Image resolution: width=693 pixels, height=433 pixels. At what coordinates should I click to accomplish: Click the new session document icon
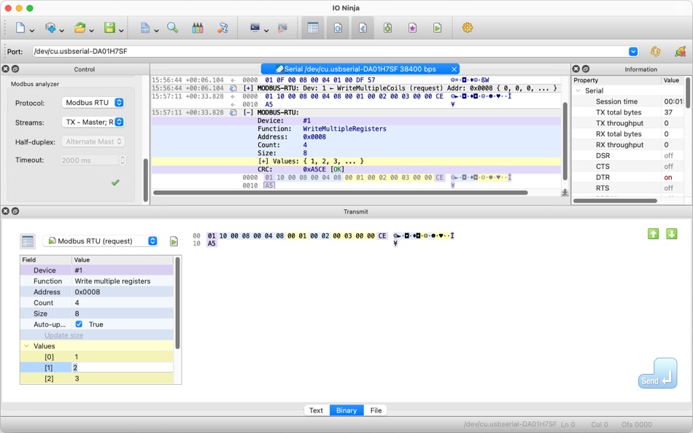20,28
